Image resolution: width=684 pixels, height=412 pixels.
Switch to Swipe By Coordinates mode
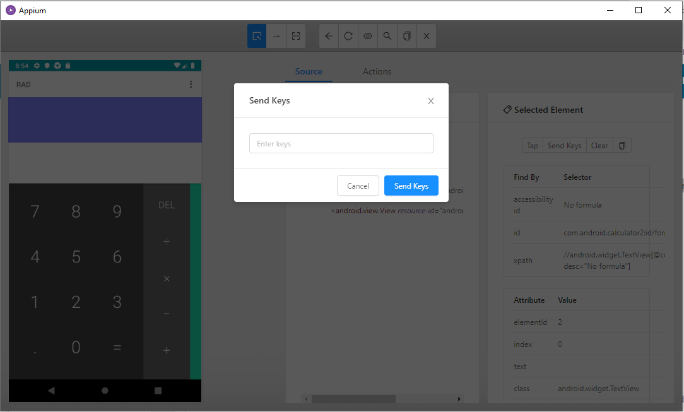click(276, 37)
